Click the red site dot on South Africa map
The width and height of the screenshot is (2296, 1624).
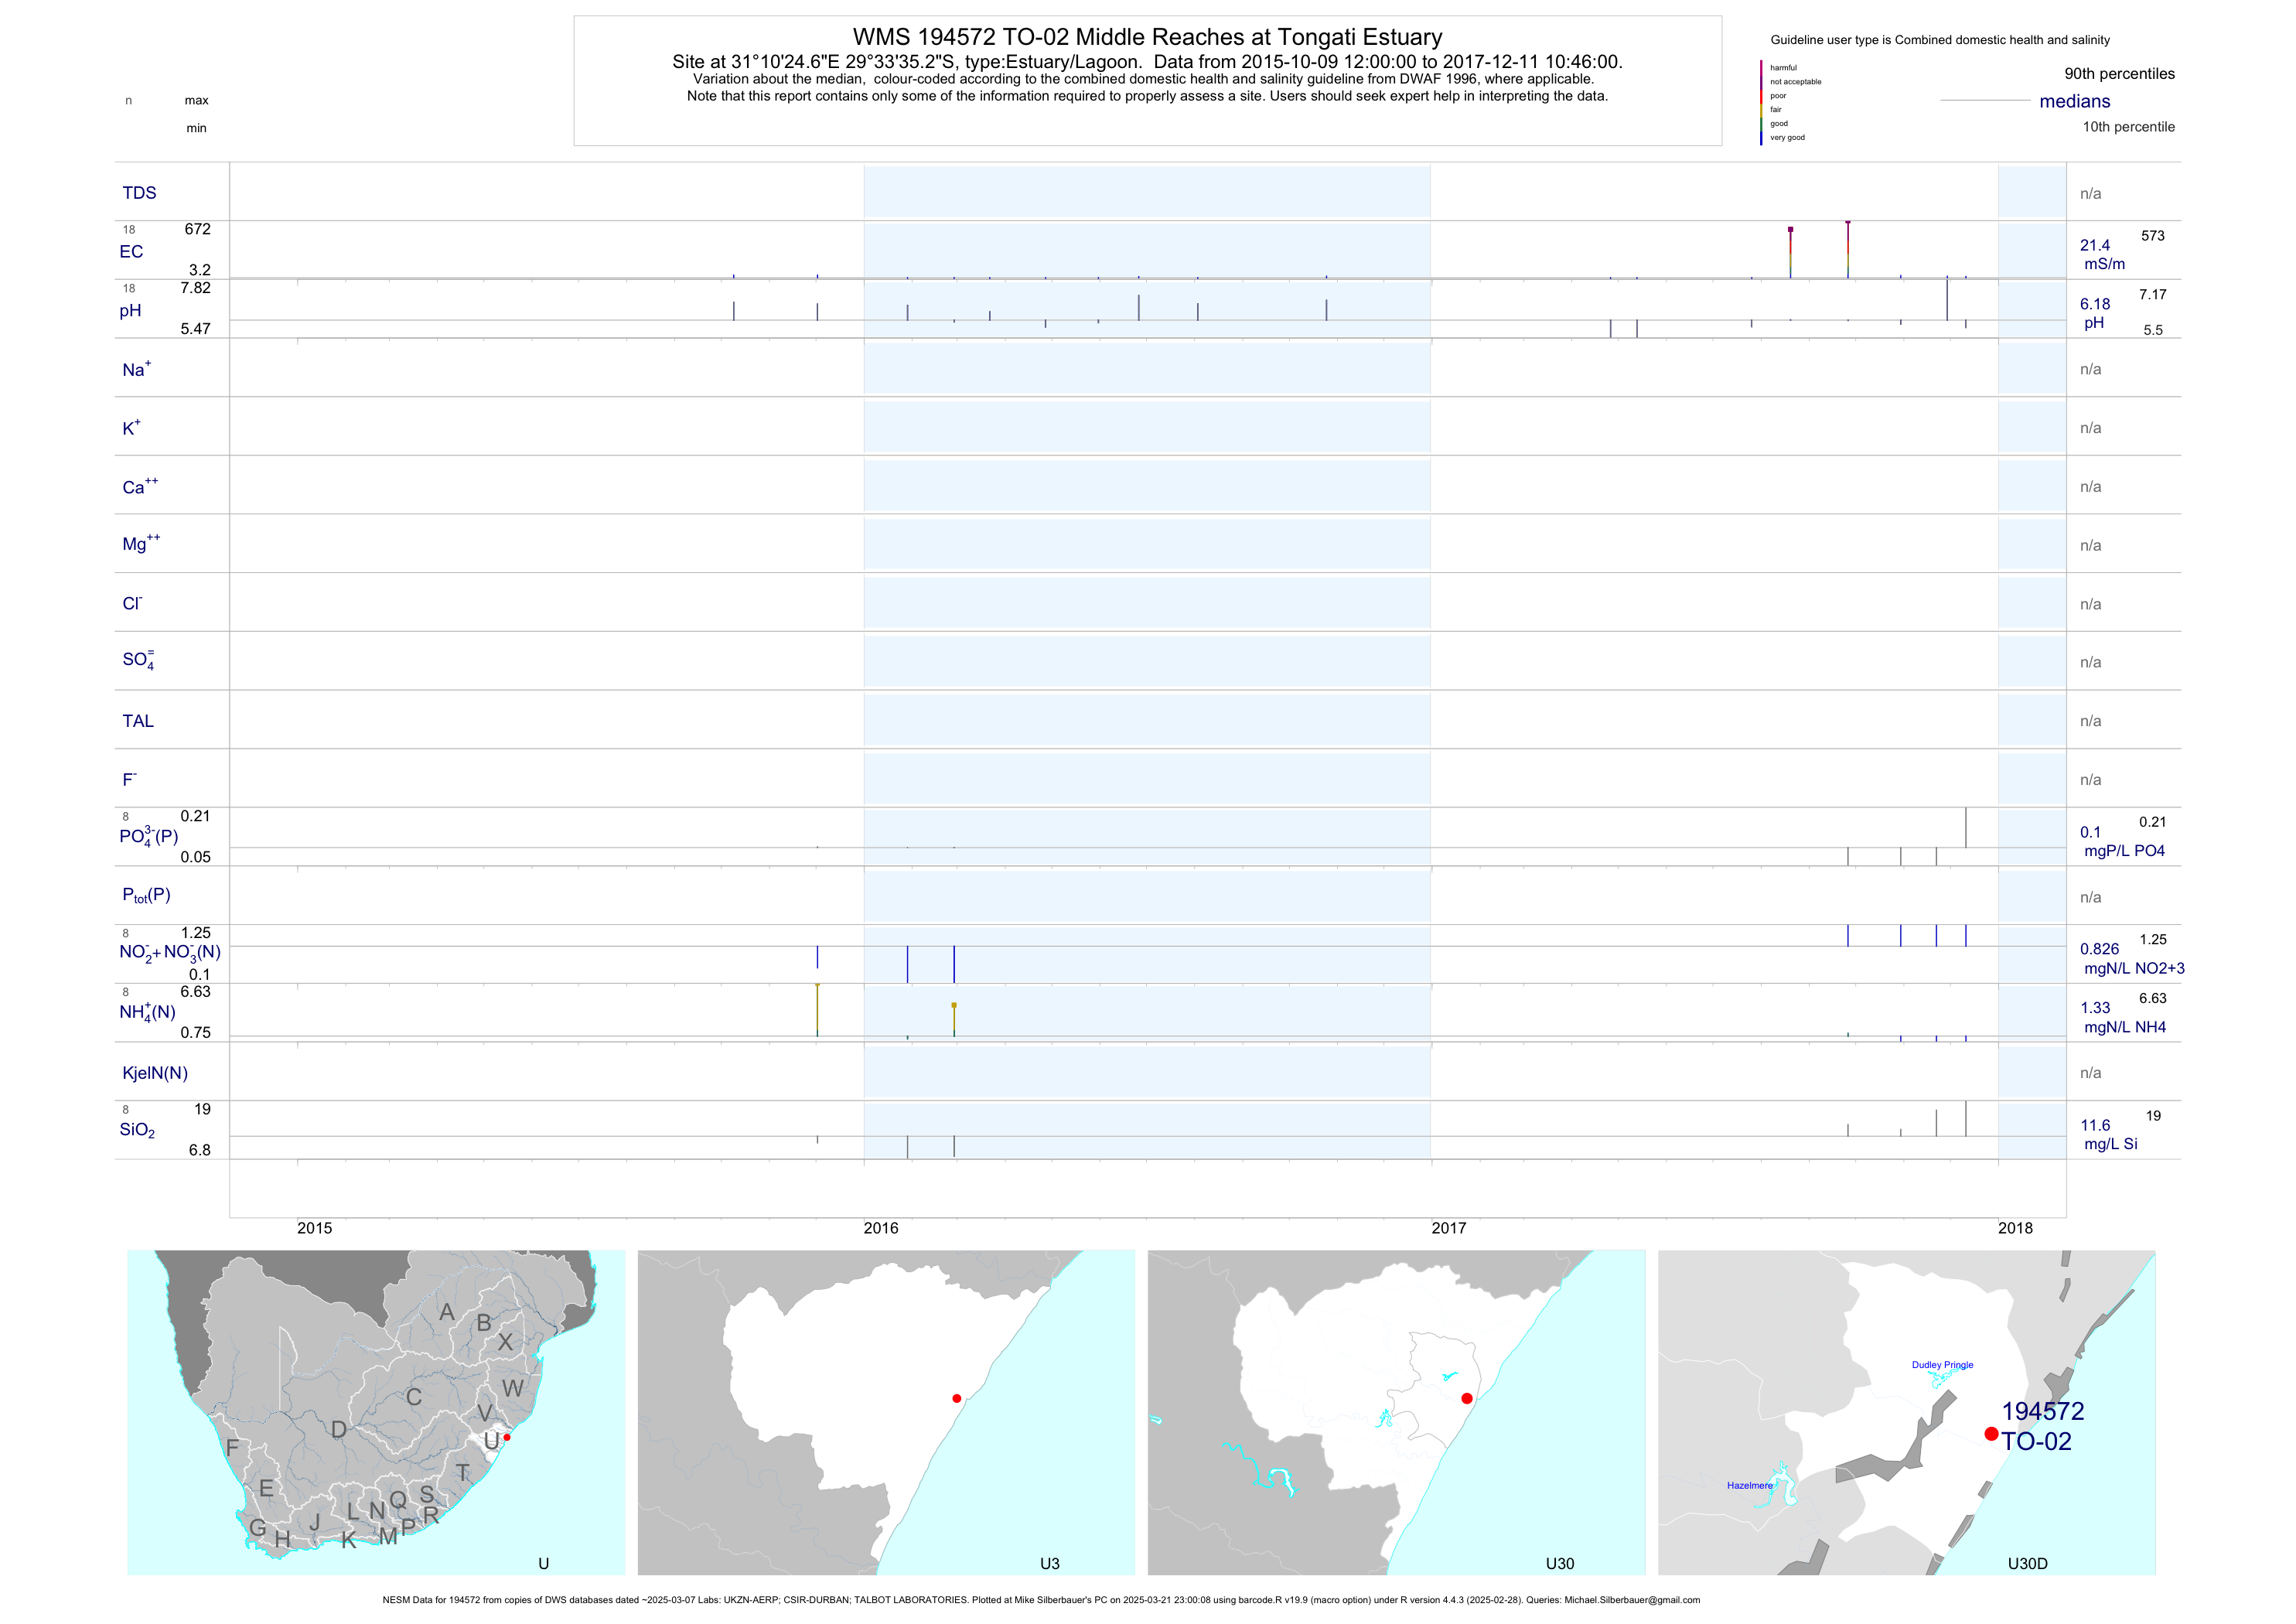[x=507, y=1437]
